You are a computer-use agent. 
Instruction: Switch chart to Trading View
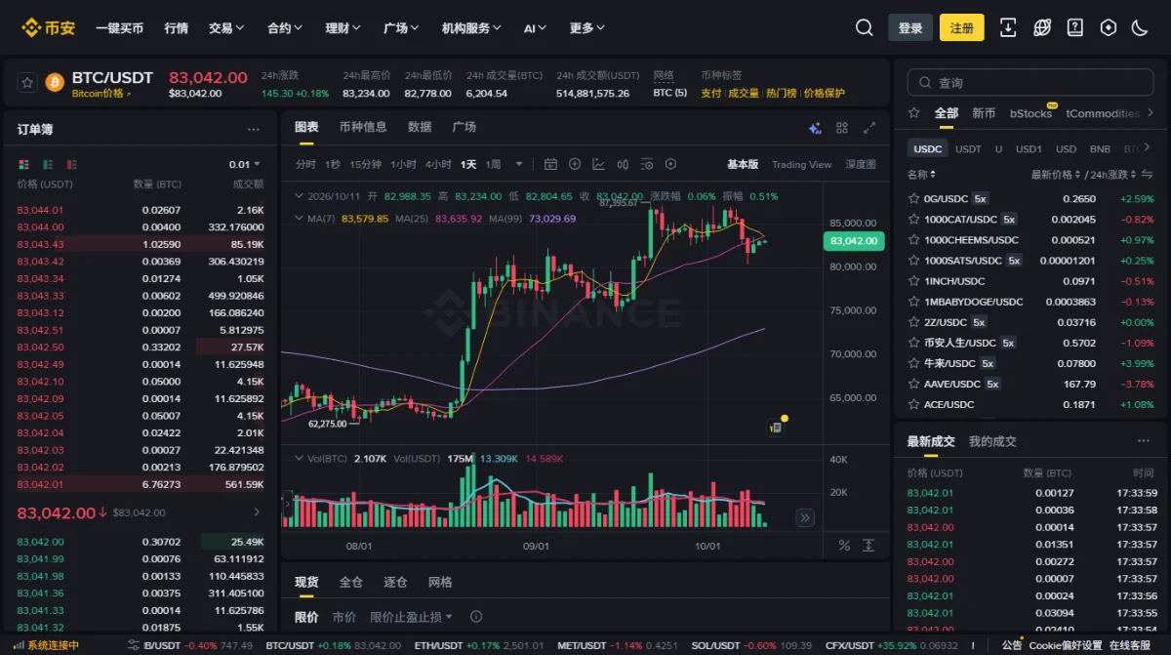[x=801, y=164]
